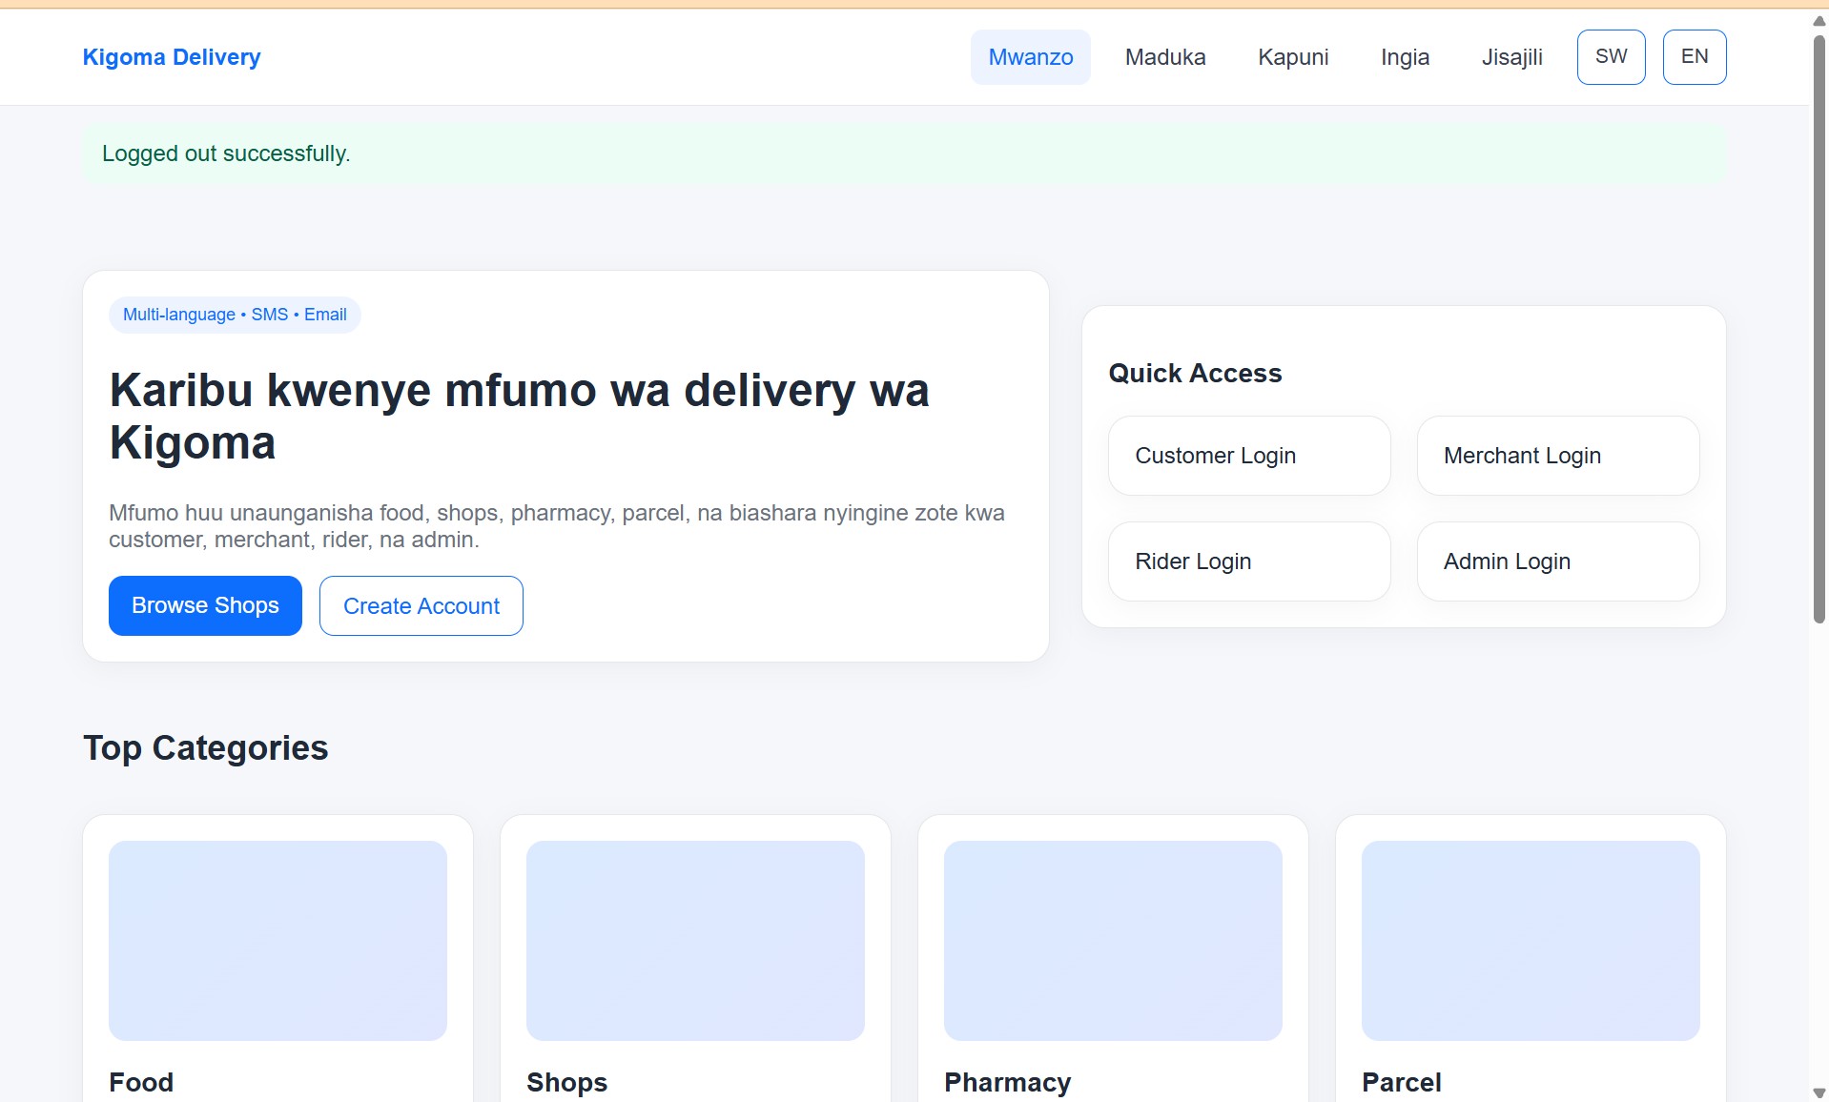Switch language to SW
This screenshot has width=1829, height=1102.
1611,56
